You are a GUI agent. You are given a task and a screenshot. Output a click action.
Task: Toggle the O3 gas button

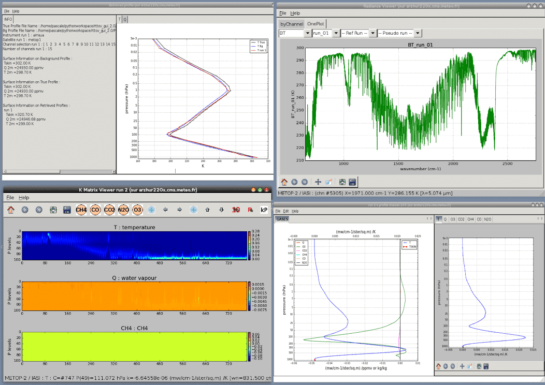pyautogui.click(x=137, y=210)
